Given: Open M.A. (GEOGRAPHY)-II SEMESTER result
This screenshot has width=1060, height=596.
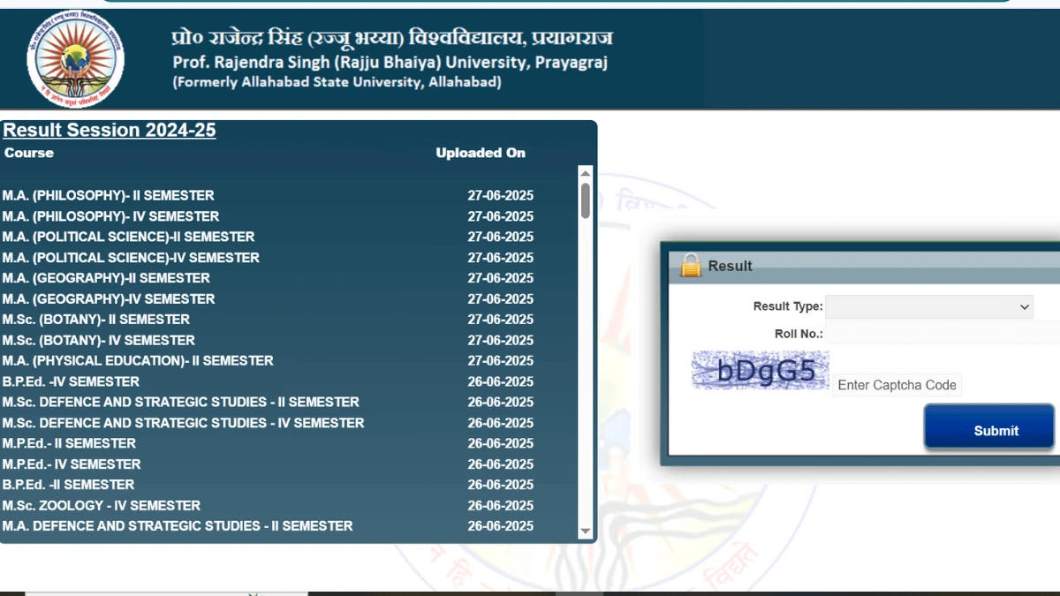Looking at the screenshot, I should [106, 278].
